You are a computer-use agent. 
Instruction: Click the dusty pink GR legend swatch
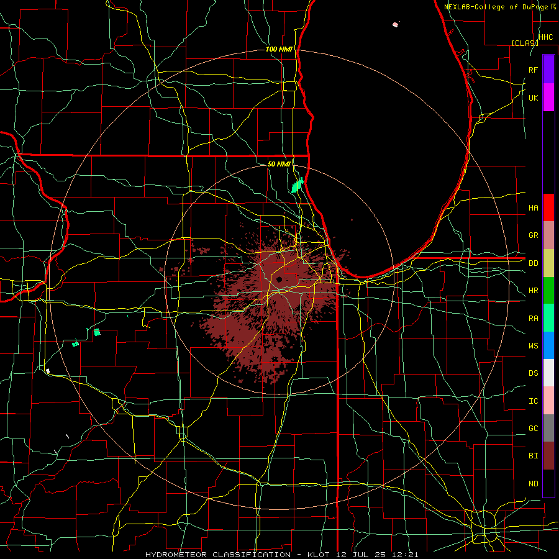[x=548, y=235]
